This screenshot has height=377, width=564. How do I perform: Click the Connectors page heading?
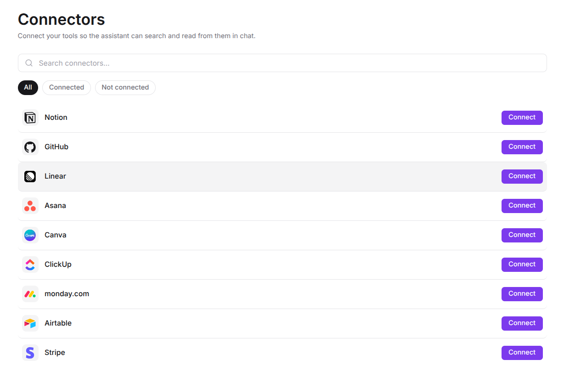[x=62, y=20]
